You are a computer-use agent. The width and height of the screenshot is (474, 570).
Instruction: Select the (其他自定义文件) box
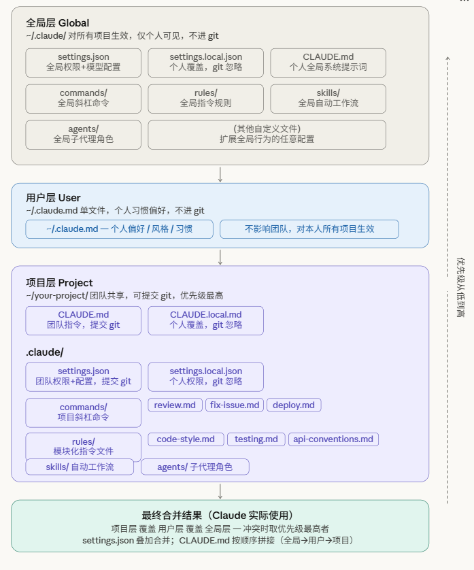[x=267, y=135]
